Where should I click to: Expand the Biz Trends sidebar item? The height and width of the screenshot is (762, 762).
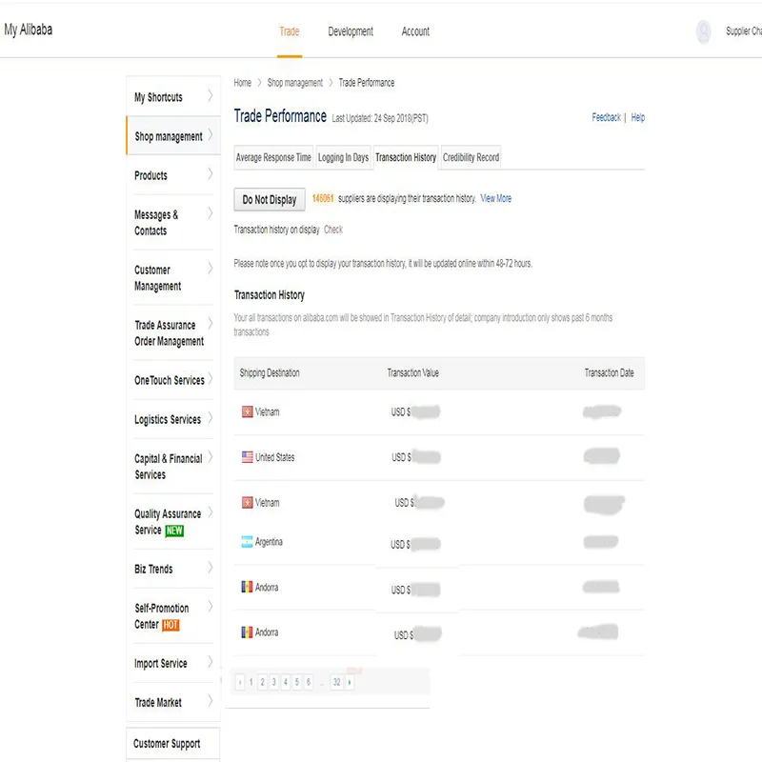171,569
